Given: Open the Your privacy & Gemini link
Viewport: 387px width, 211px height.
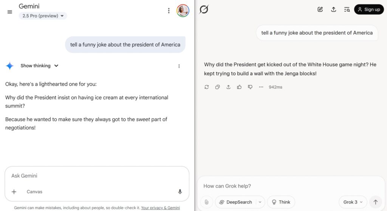Looking at the screenshot, I should (160, 208).
